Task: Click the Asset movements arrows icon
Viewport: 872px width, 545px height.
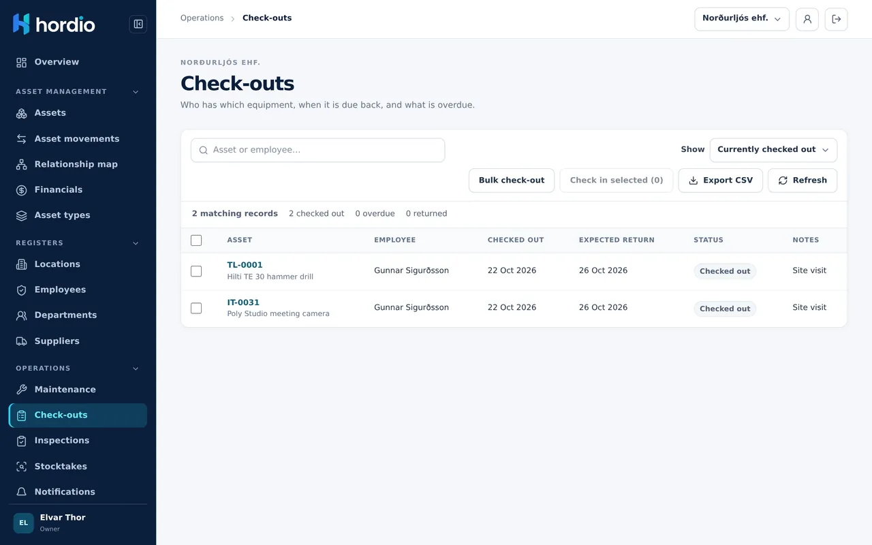Action: click(22, 139)
